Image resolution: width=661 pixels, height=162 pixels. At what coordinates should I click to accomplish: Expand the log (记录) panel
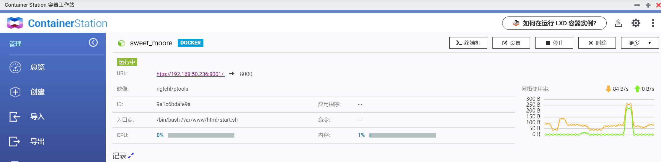point(131,155)
